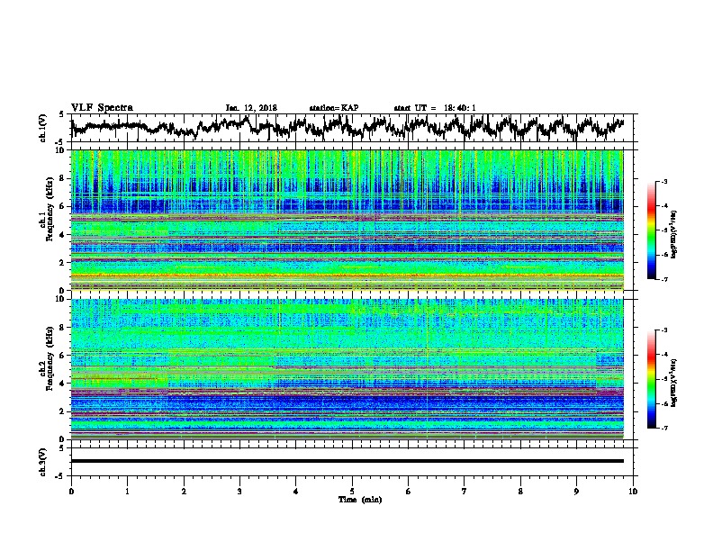
Task: Click the "station=KAP" header label
Action: click(334, 108)
